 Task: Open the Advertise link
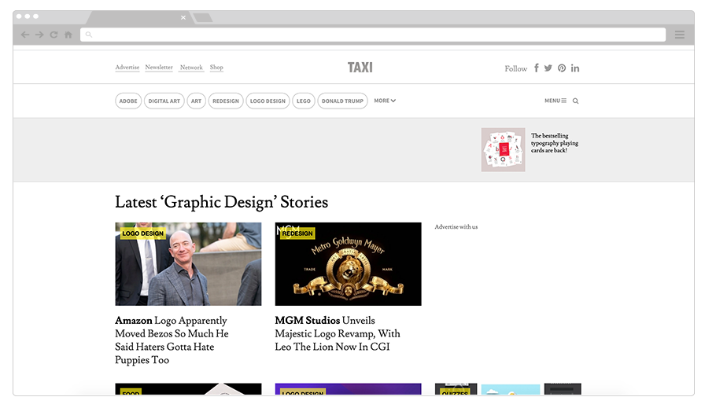click(127, 68)
